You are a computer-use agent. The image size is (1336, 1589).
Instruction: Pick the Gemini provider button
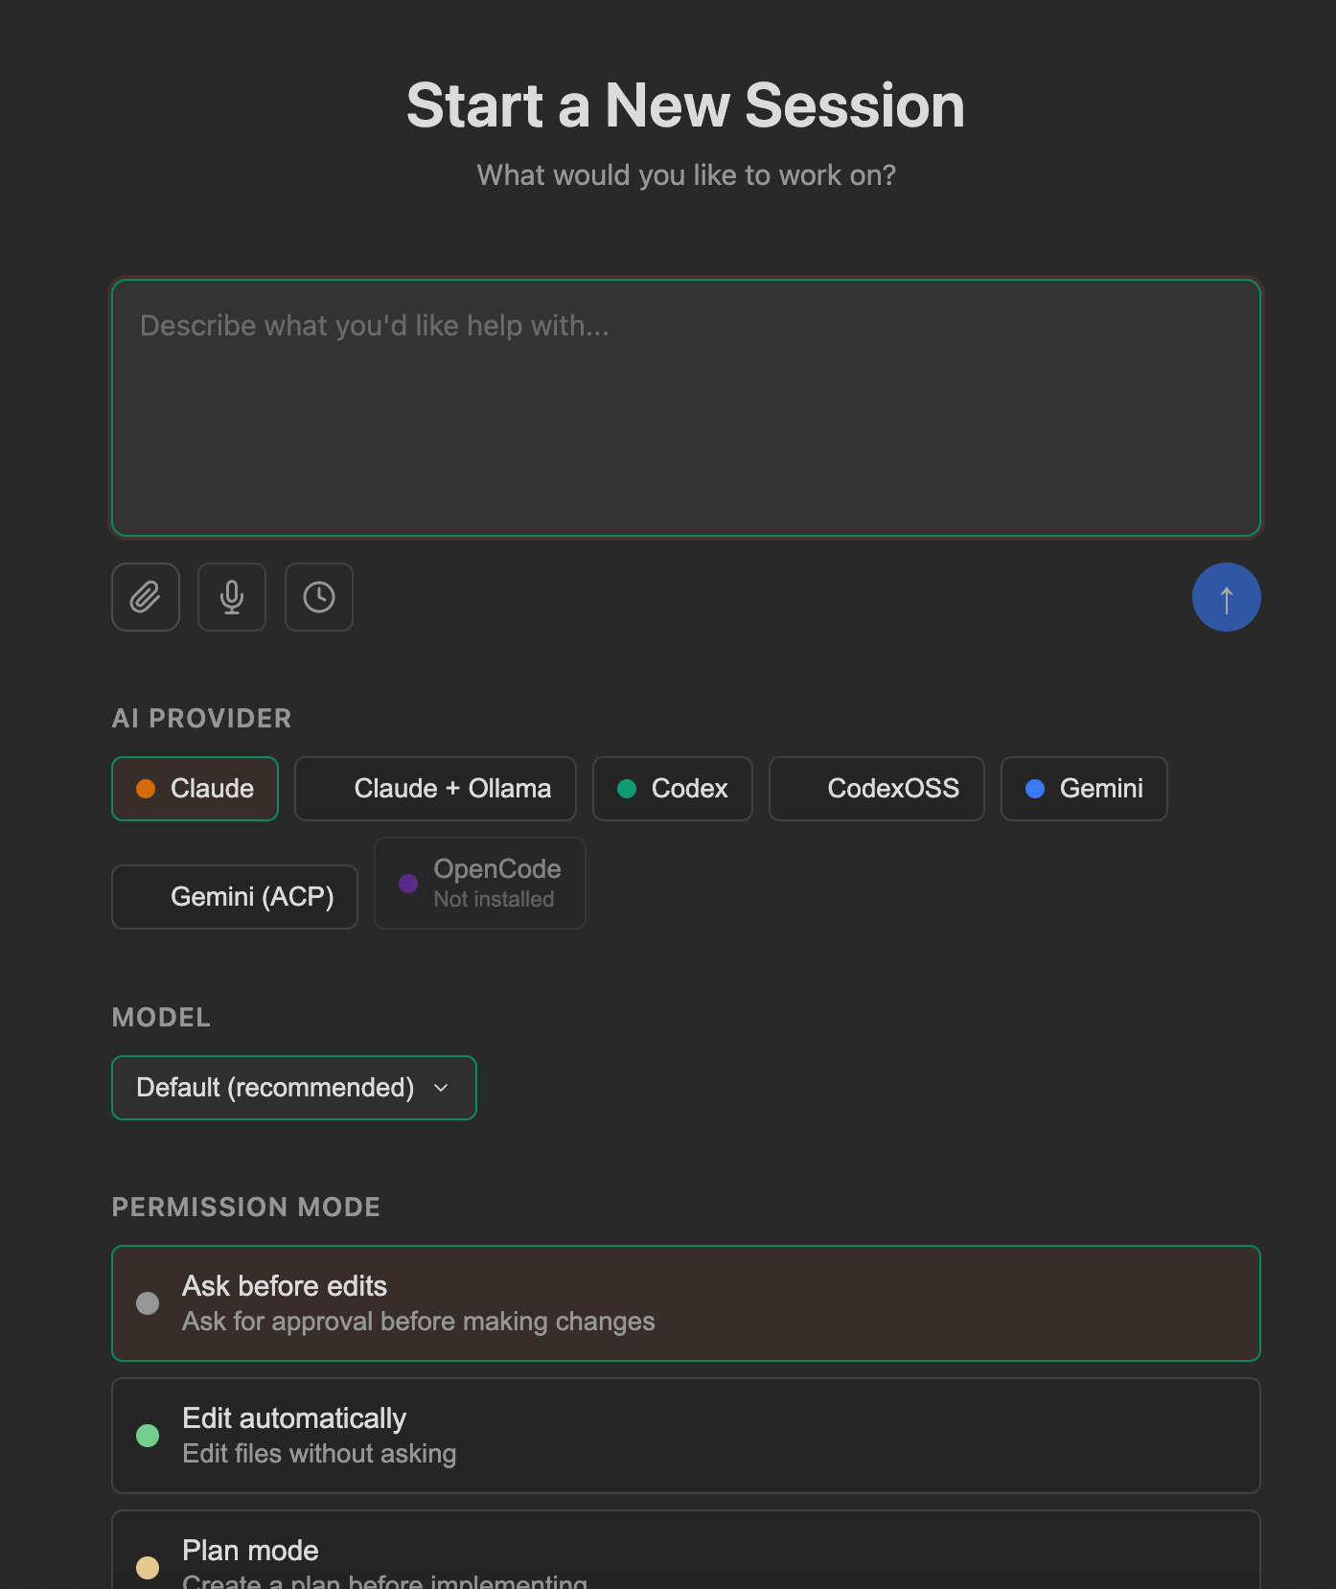click(1084, 789)
